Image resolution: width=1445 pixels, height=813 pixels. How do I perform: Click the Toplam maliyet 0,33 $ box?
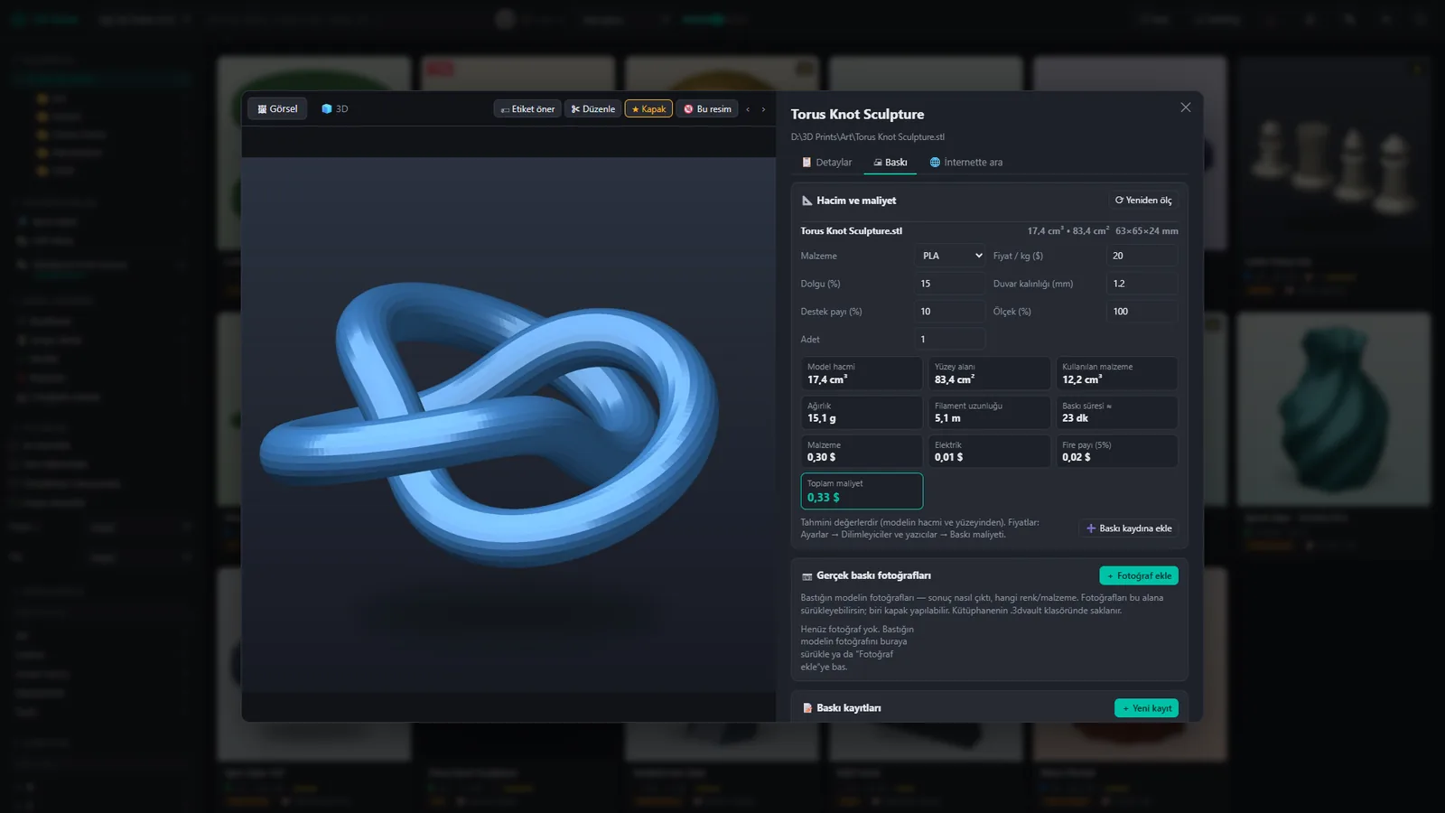point(862,491)
